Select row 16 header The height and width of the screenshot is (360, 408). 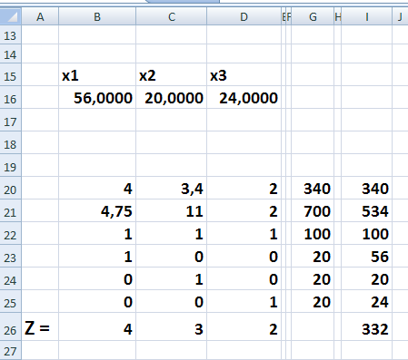pyautogui.click(x=11, y=98)
